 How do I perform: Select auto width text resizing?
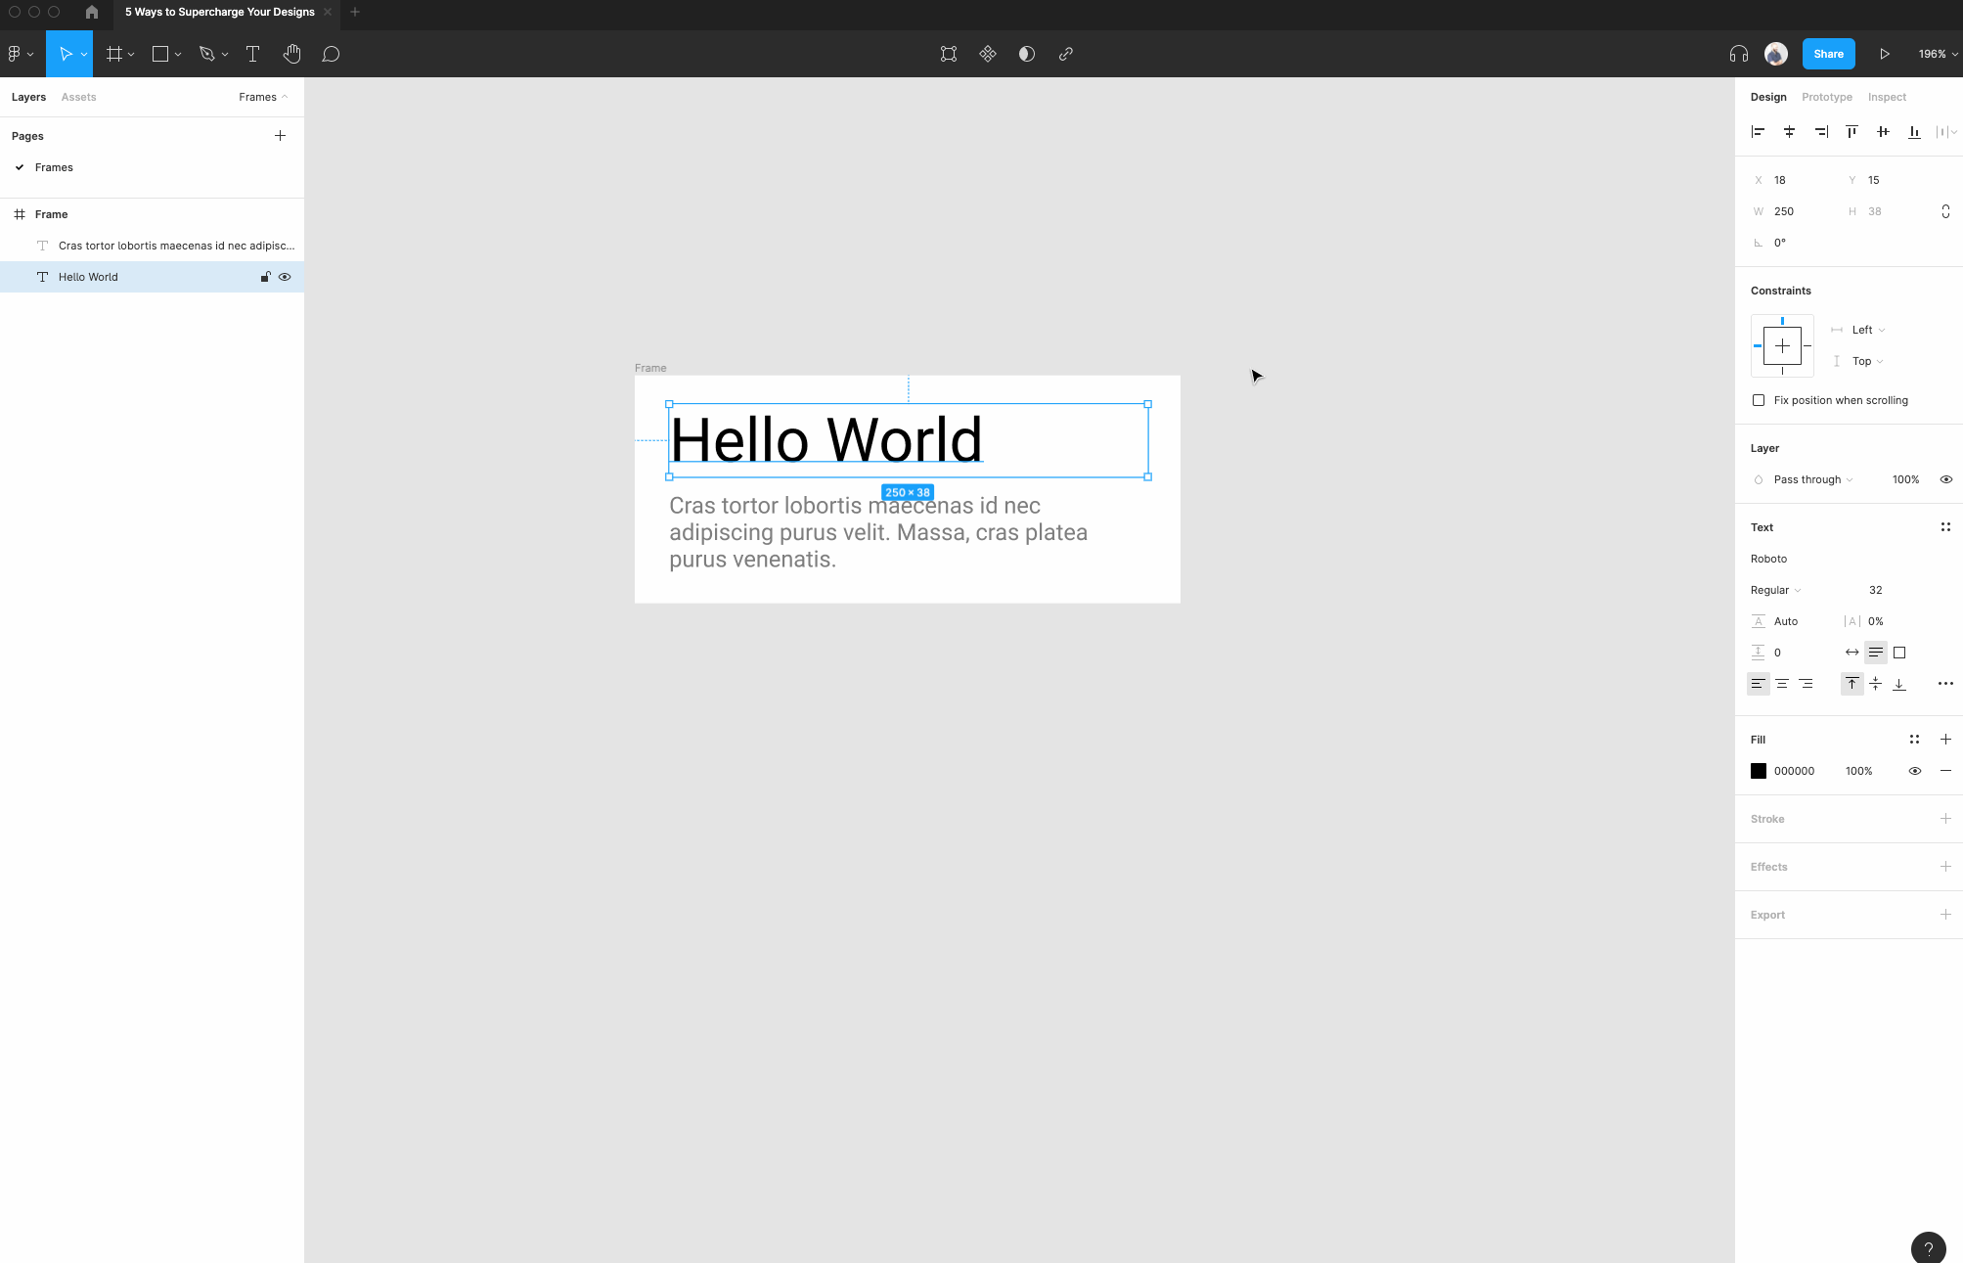[x=1851, y=653]
